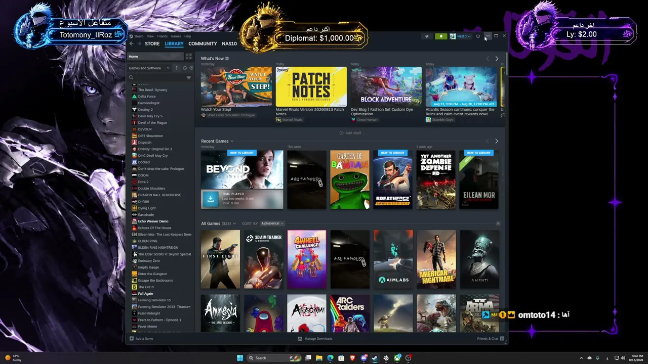Go back using Steam's back arrow
This screenshot has height=364, width=648.
[x=132, y=43]
